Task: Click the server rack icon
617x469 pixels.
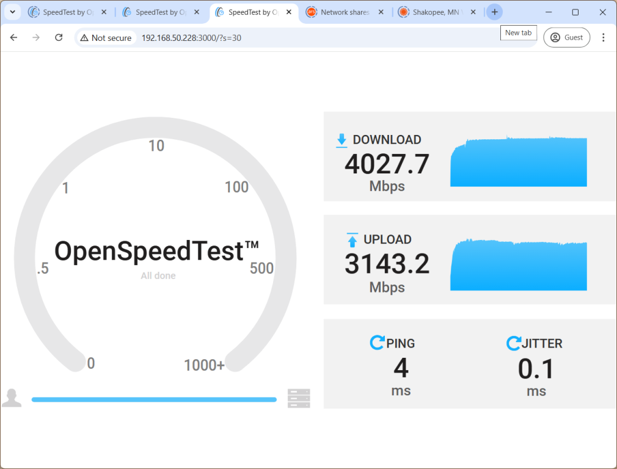Action: (x=299, y=399)
